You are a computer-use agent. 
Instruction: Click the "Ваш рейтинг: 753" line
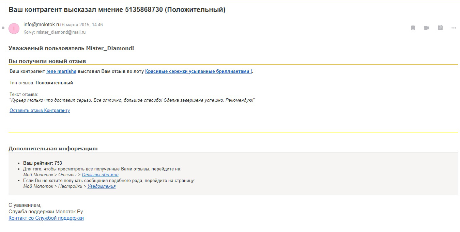point(43,163)
